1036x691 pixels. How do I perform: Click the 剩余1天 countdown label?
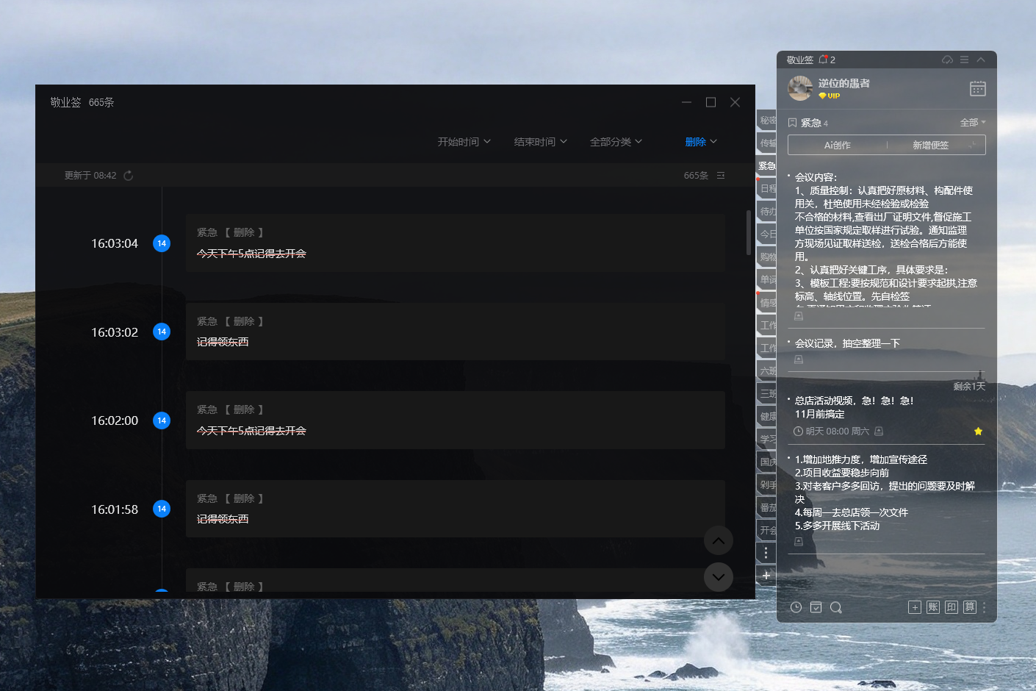969,387
